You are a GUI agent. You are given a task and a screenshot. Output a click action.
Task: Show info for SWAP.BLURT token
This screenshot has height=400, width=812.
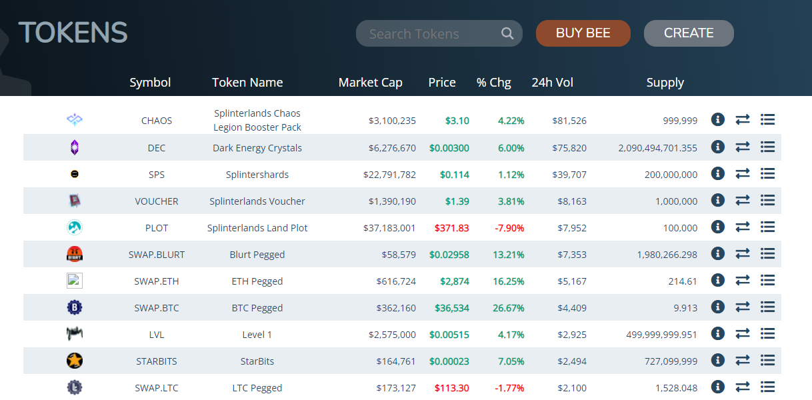(x=717, y=253)
